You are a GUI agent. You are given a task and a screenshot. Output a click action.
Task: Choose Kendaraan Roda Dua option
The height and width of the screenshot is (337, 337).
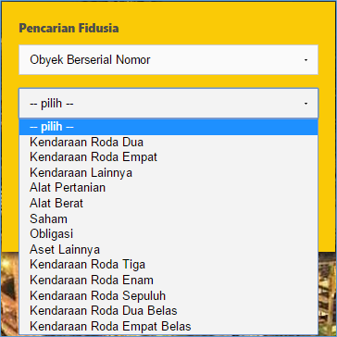[168, 143]
